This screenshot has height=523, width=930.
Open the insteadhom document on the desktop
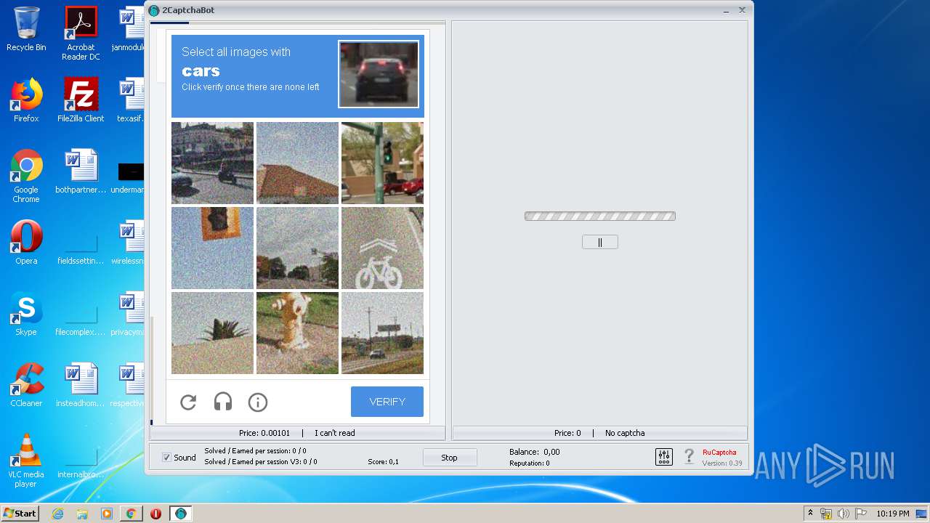(x=81, y=385)
